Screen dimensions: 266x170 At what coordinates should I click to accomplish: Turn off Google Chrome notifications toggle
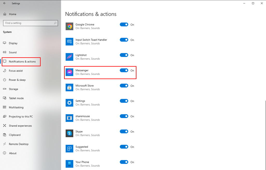point(124,24)
